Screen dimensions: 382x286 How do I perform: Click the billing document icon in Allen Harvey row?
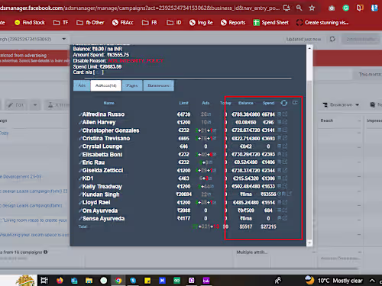click(x=280, y=122)
